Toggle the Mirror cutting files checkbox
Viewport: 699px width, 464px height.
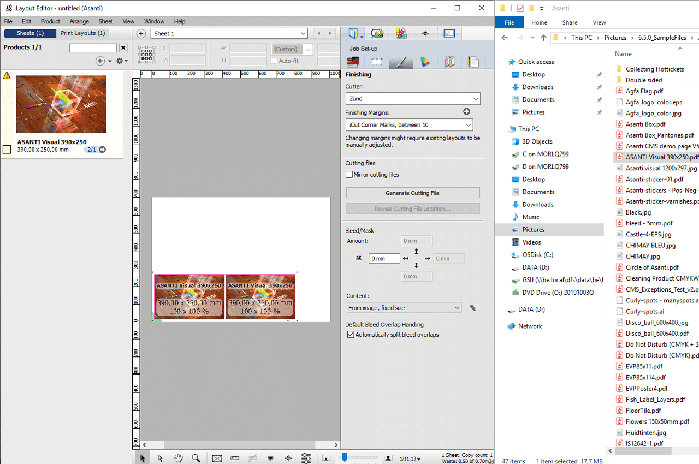(349, 175)
